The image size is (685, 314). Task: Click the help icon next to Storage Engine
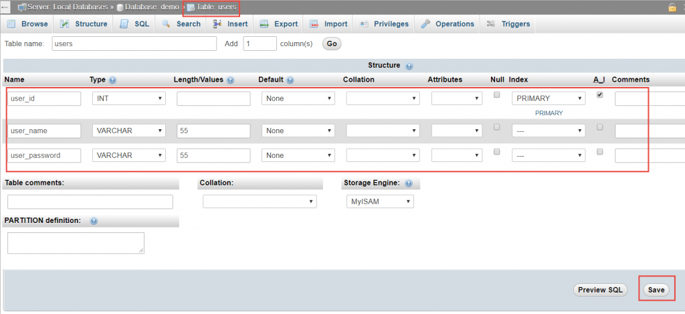coord(408,183)
